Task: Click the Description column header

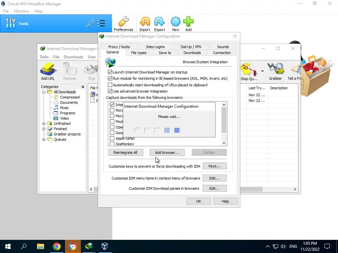Action: [x=279, y=88]
